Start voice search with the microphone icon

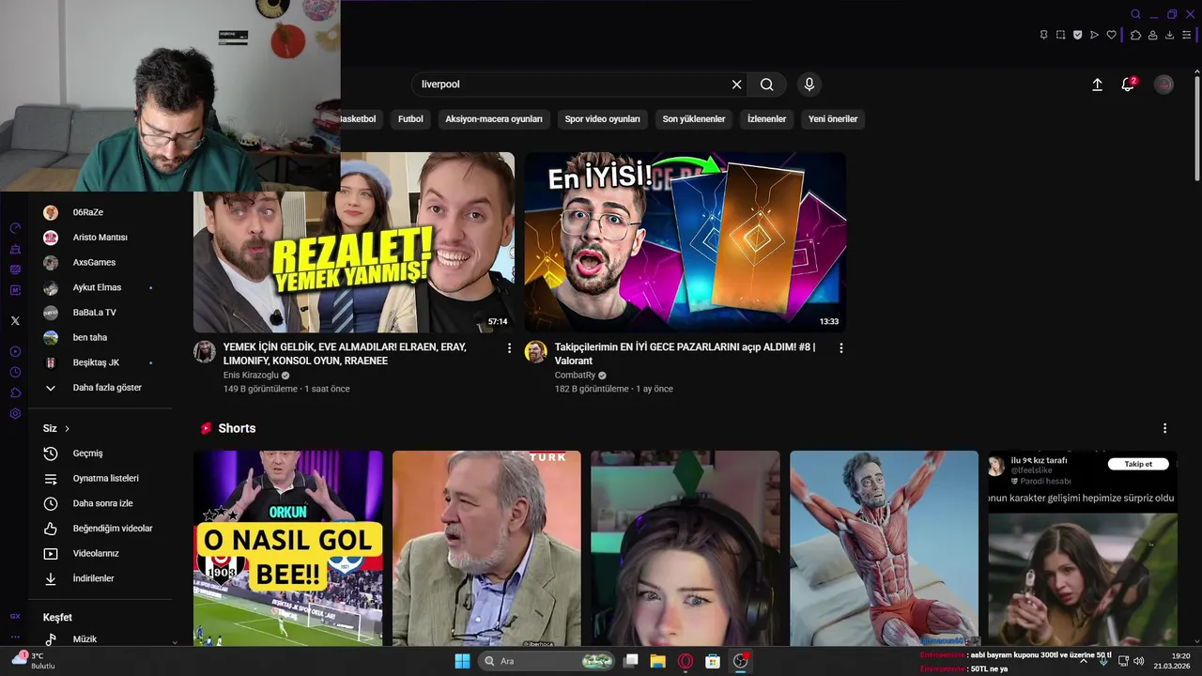809,84
